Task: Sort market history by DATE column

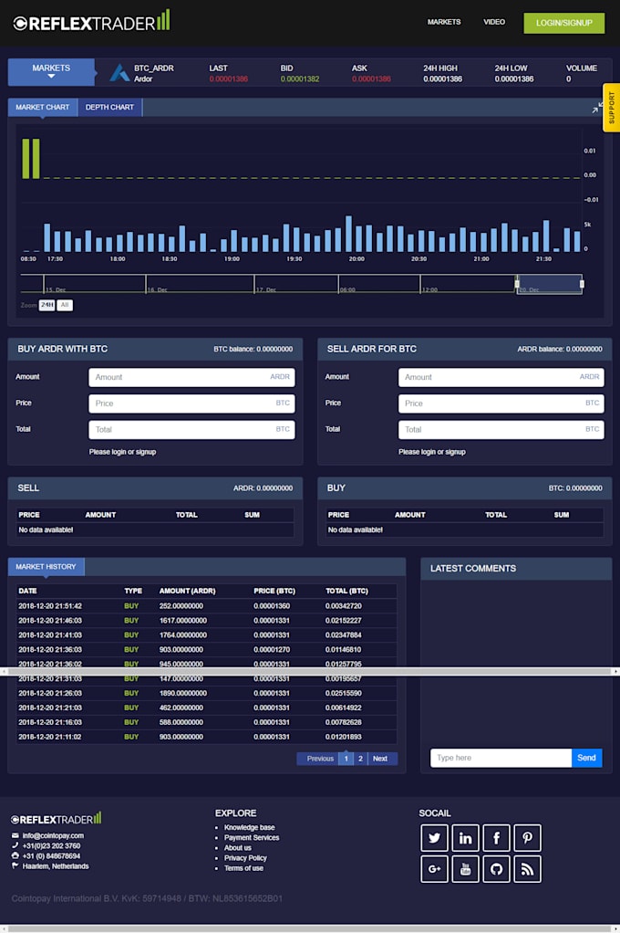Action: [x=27, y=591]
